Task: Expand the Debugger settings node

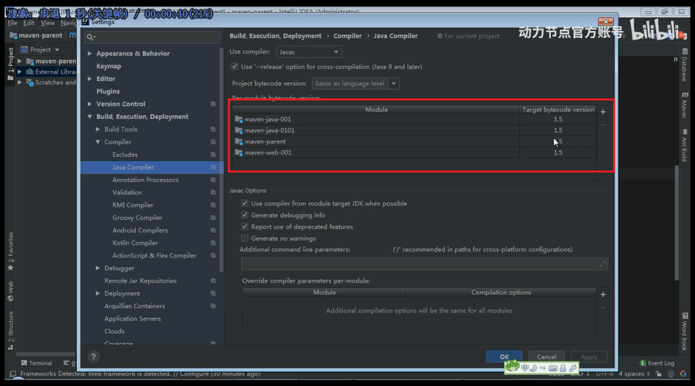Action: tap(98, 268)
